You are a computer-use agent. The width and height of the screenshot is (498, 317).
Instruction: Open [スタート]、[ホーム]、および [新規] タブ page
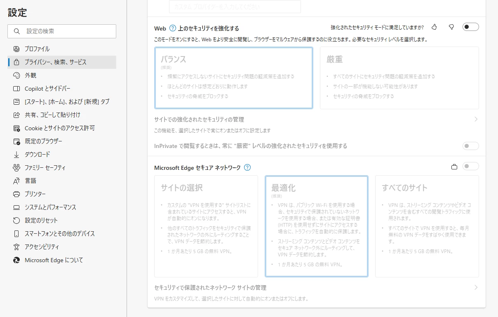(62, 102)
